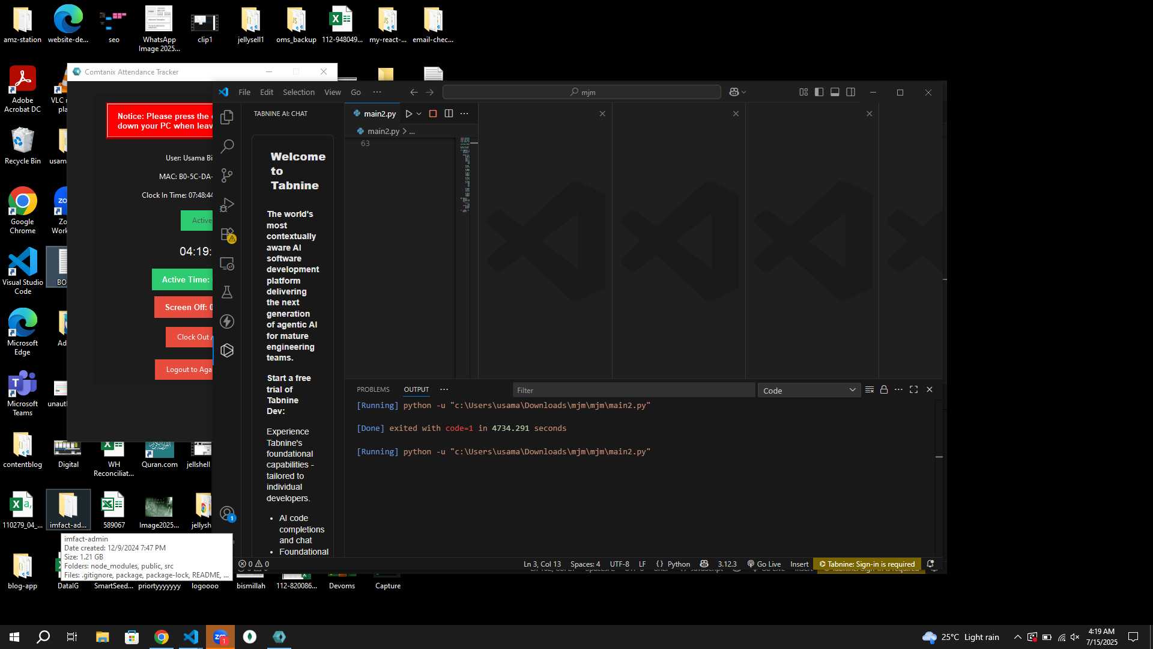Go forward with the navigation arrow

coord(429,92)
